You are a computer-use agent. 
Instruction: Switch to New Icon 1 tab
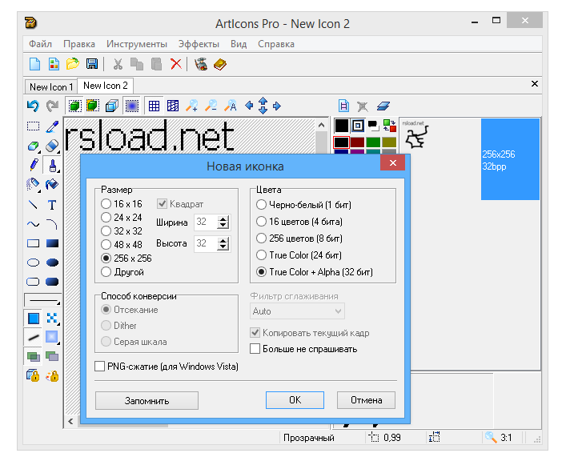(x=51, y=87)
